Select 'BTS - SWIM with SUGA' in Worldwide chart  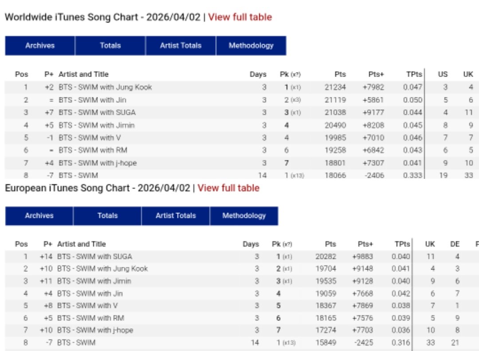97,112
